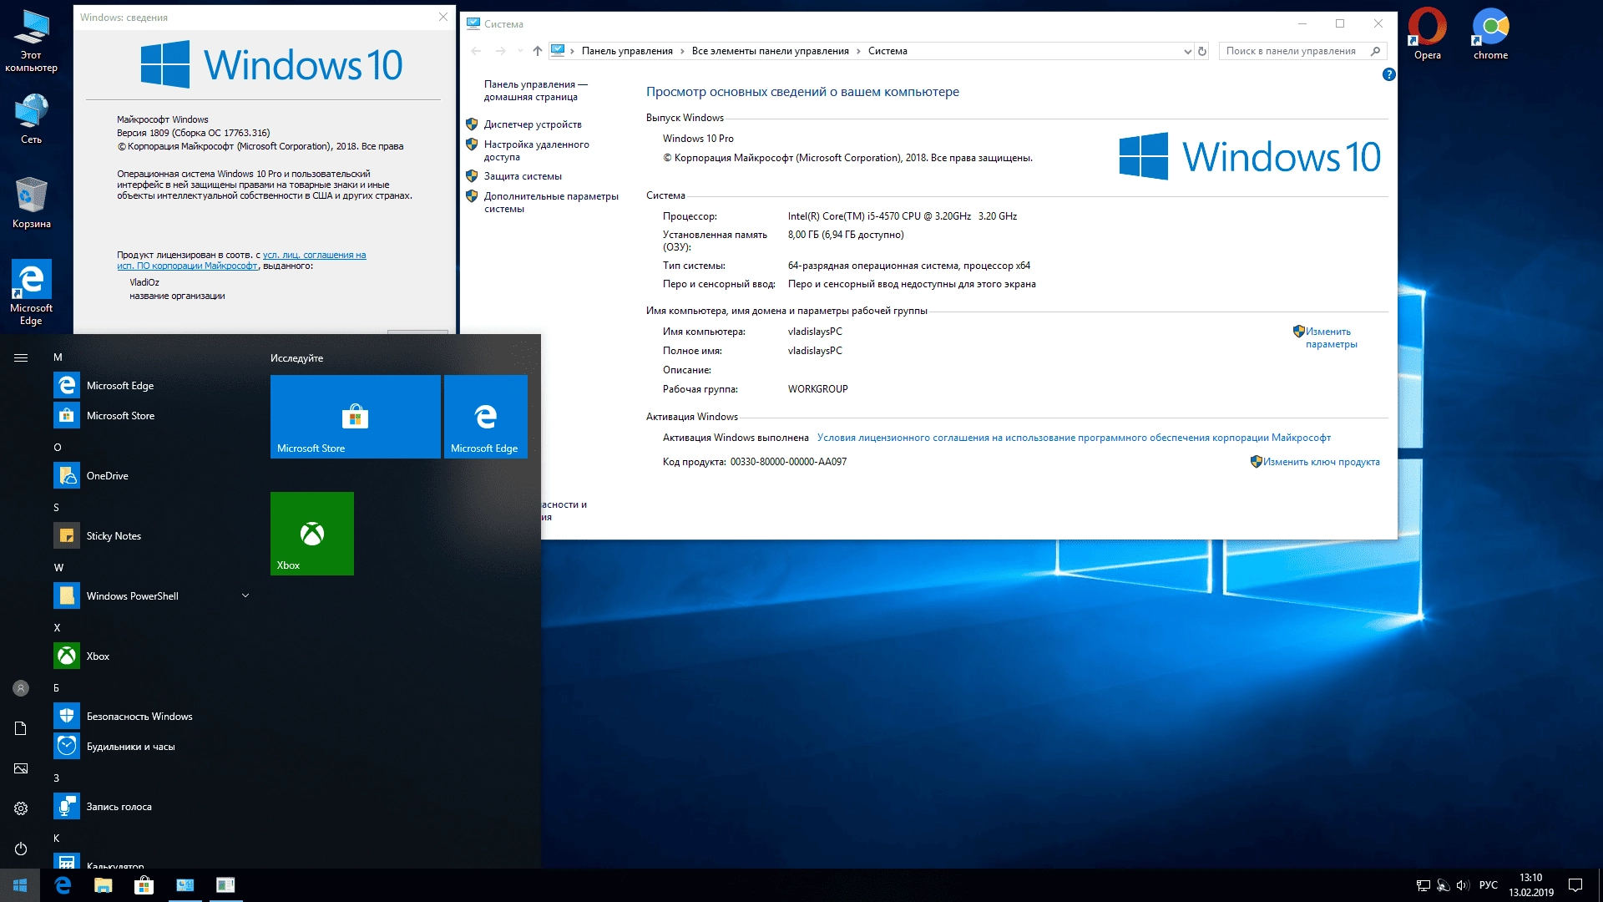Click search field Поиск в панели управления
Screen dimensions: 1603x902
1302,51
